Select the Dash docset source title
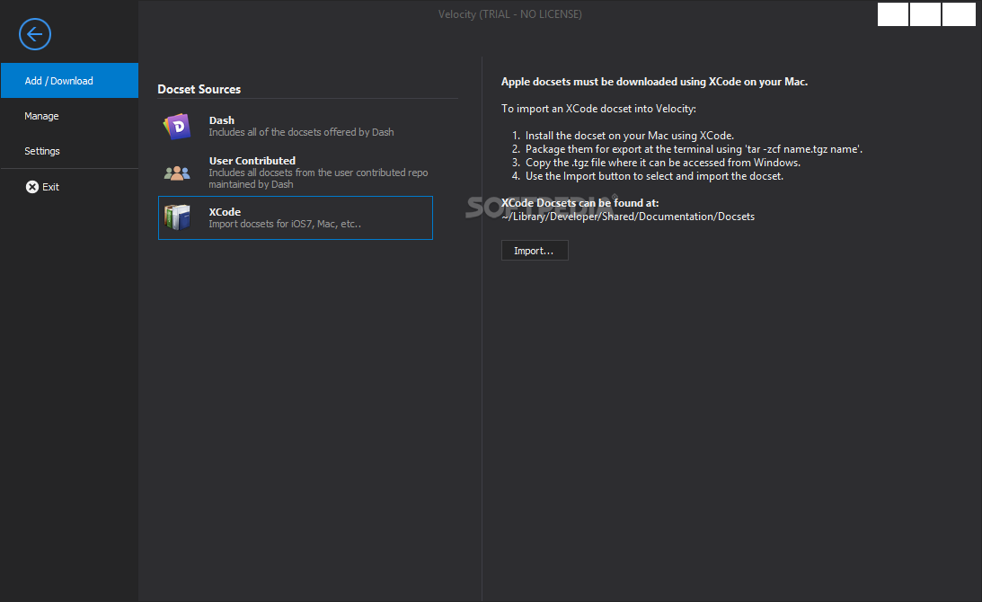This screenshot has width=982, height=602. (x=222, y=120)
